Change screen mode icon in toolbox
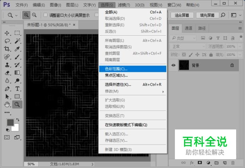 pos(17,137)
